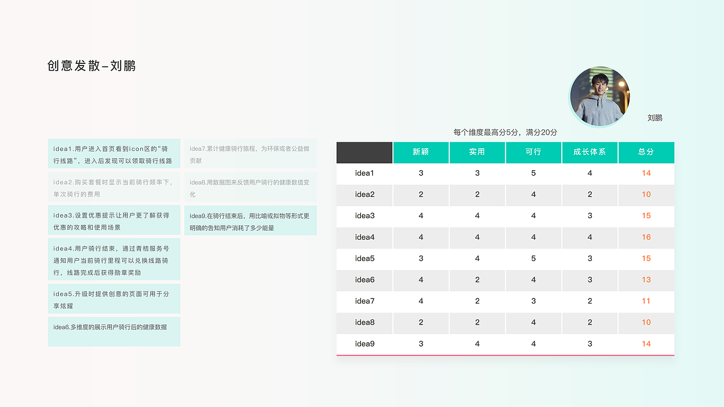The image size is (724, 407).
Task: Click idea4's total score of 16
Action: 646,237
